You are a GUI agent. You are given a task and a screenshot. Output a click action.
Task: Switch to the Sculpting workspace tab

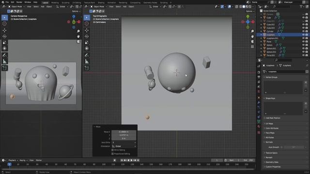click(x=65, y=3)
